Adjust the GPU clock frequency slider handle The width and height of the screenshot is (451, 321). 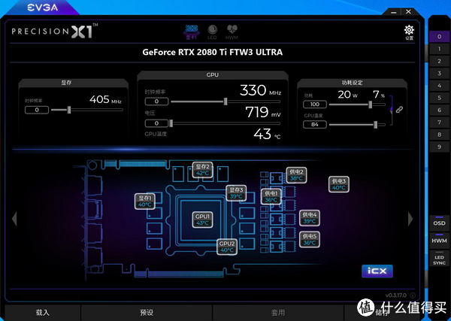[x=225, y=101]
